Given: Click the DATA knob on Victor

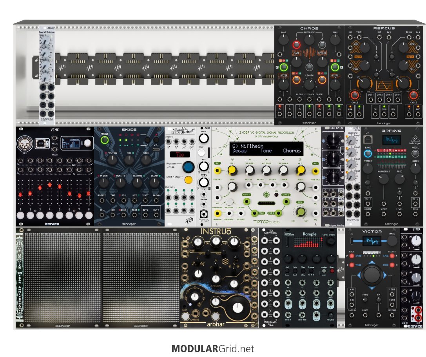Looking at the screenshot, I should (x=392, y=241).
